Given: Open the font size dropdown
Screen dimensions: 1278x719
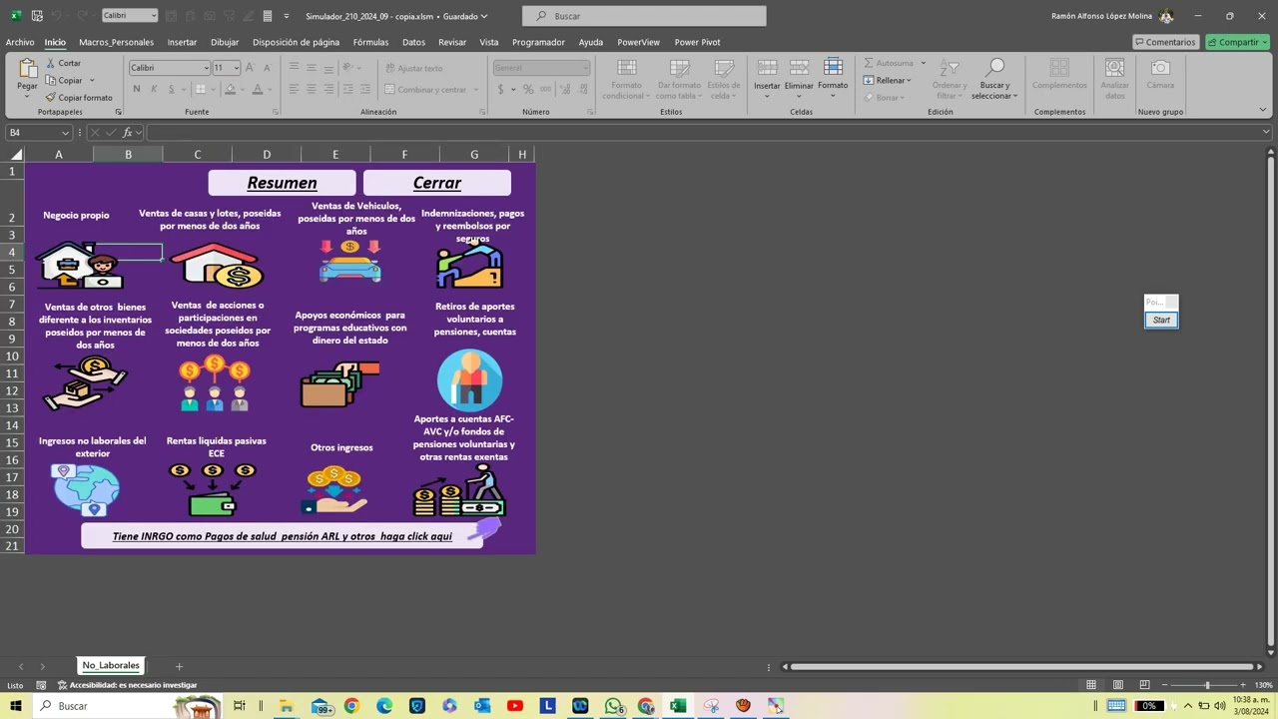Looking at the screenshot, I should click(237, 68).
